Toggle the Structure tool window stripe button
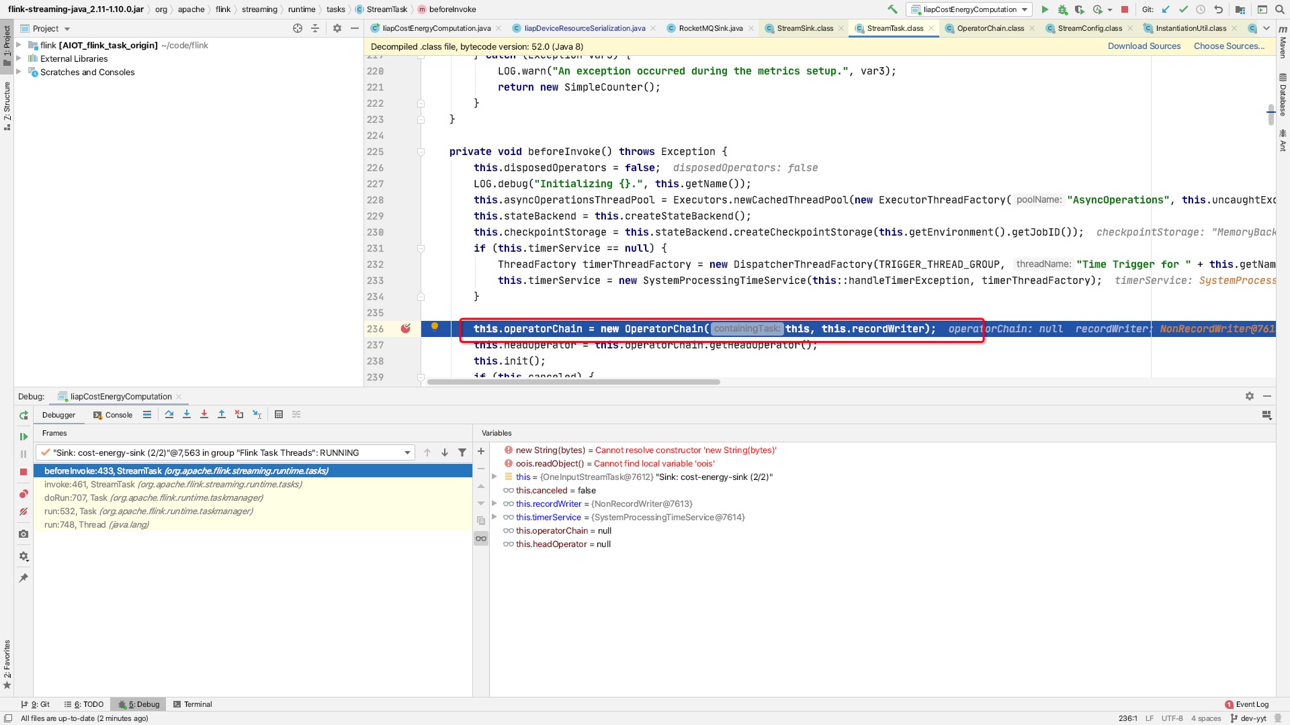This screenshot has width=1290, height=725. [7, 105]
